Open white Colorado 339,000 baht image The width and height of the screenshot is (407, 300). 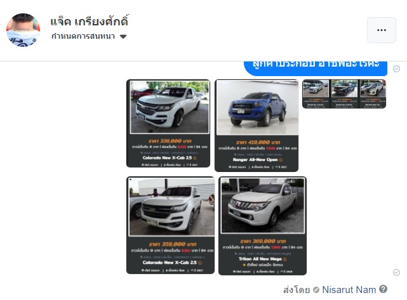coord(168,124)
